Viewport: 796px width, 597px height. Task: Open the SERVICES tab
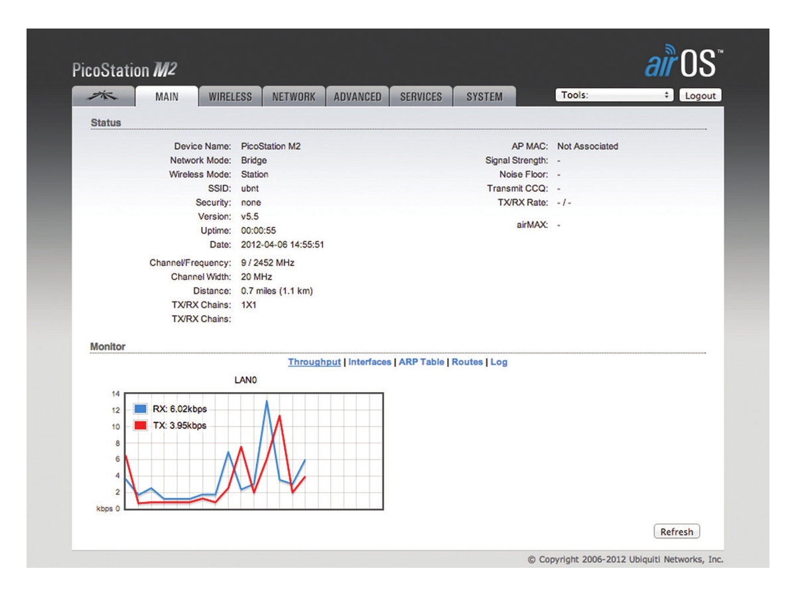(421, 96)
